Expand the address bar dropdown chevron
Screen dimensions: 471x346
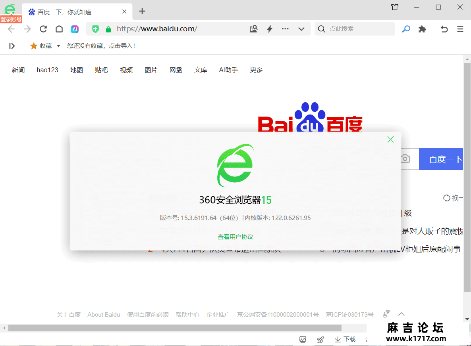(x=301, y=29)
